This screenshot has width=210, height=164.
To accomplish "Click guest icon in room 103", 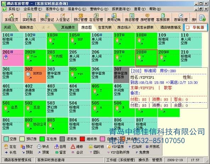I will [x=50, y=40].
